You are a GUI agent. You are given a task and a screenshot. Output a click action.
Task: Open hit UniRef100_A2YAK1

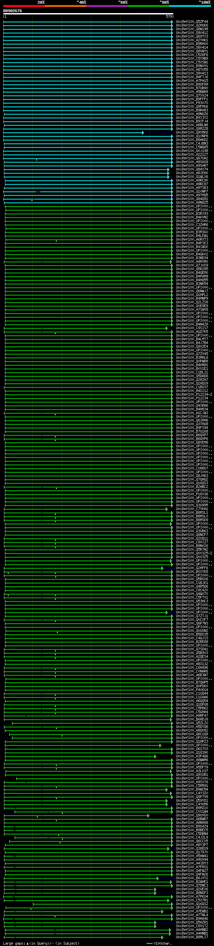[x=192, y=40]
